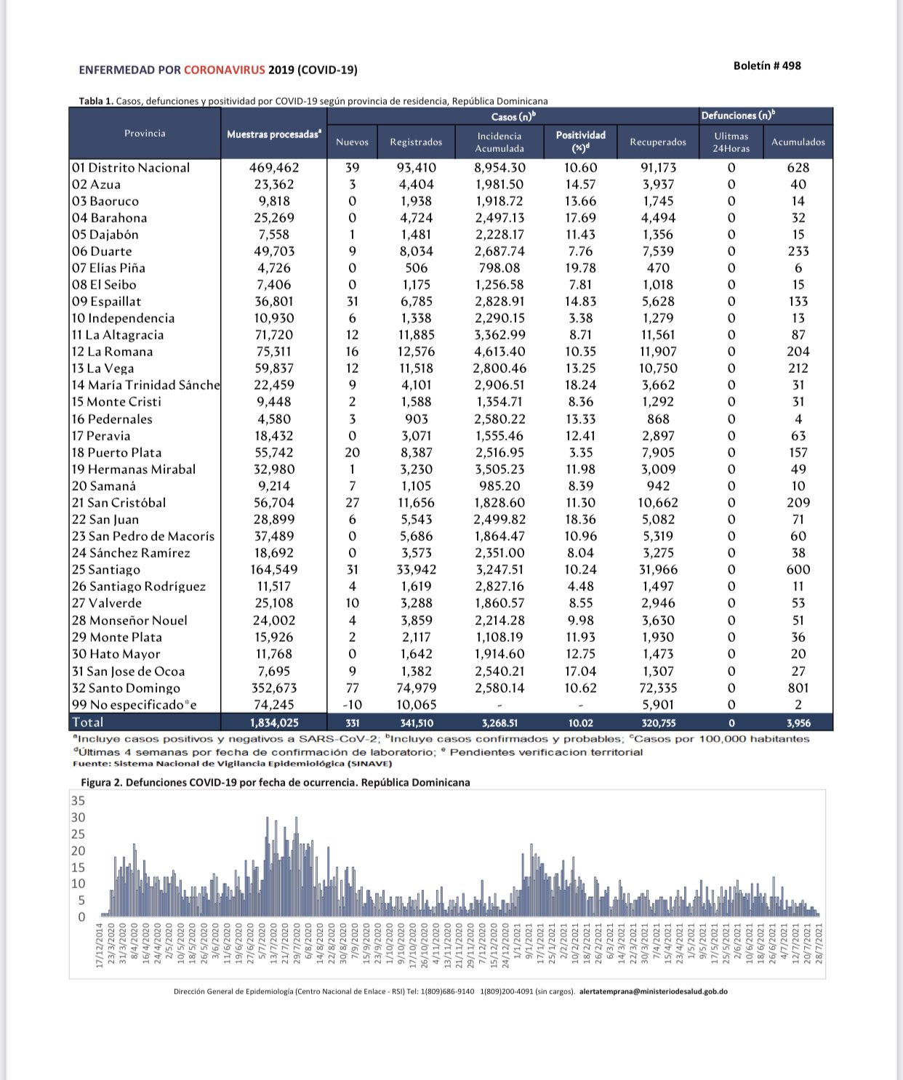Click Elías Piña positivity value '19.78'
This screenshot has height=1080, width=903.
pos(581,267)
